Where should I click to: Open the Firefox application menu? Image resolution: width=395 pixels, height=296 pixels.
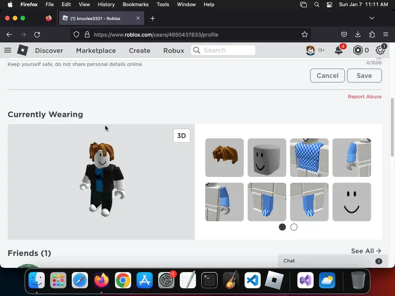tap(385, 34)
